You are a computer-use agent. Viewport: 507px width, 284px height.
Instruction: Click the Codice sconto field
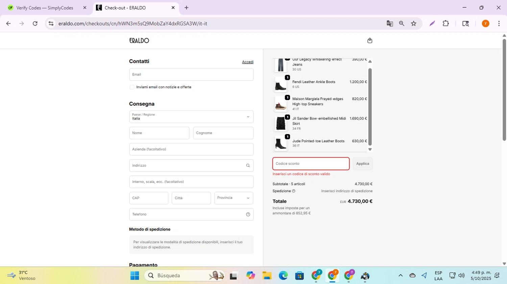(x=311, y=164)
